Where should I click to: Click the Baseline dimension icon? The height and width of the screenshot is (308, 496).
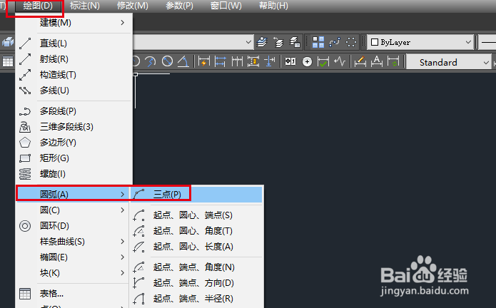click(220, 61)
